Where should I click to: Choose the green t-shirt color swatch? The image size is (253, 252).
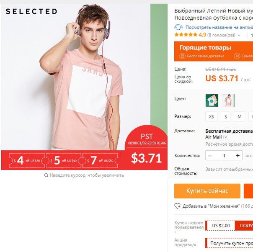212,100
